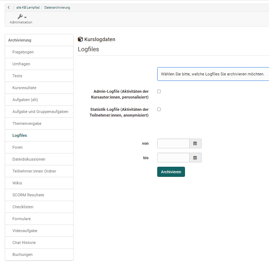The height and width of the screenshot is (266, 269).
Task: Open the calendar picker for 'bis'
Action: click(195, 158)
